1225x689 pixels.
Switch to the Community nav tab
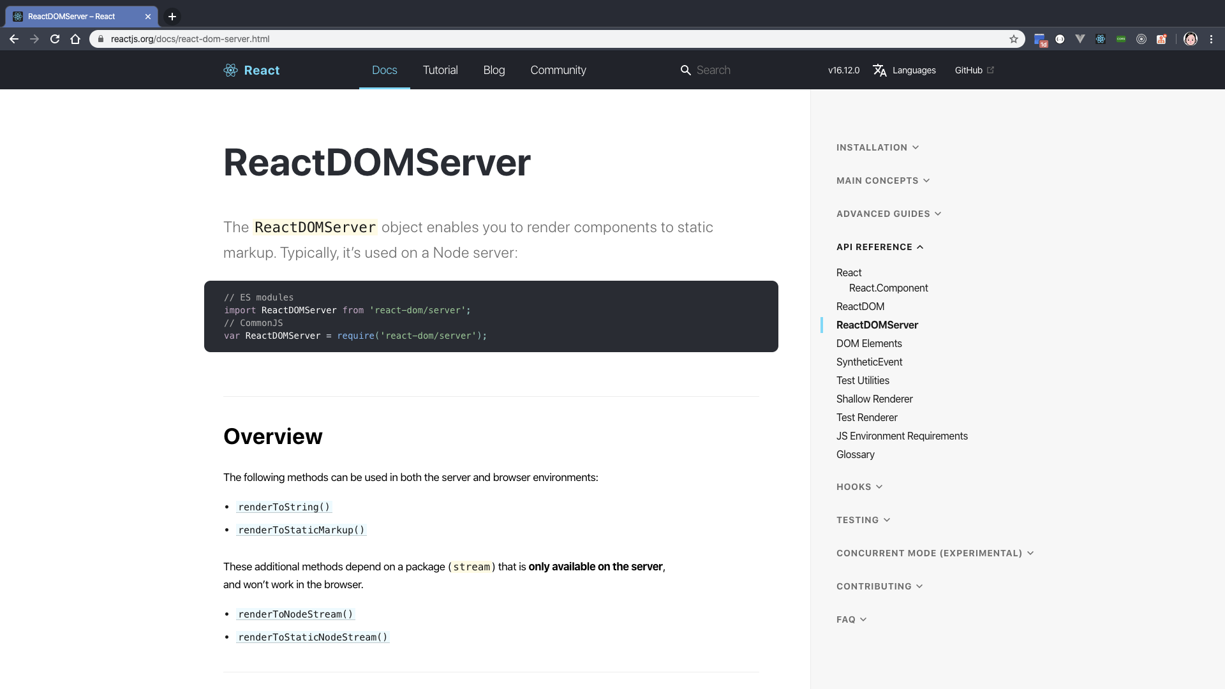(x=558, y=70)
